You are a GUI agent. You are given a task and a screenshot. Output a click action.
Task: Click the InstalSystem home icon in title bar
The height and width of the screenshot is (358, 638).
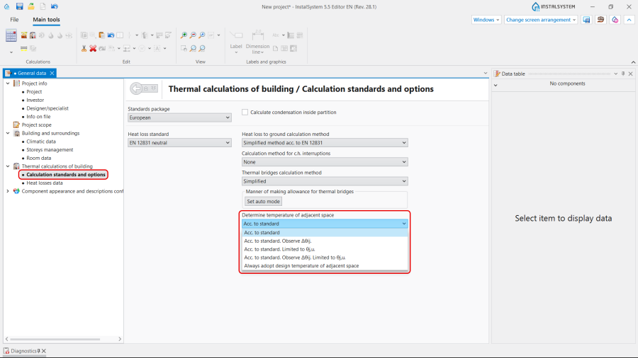6,6
